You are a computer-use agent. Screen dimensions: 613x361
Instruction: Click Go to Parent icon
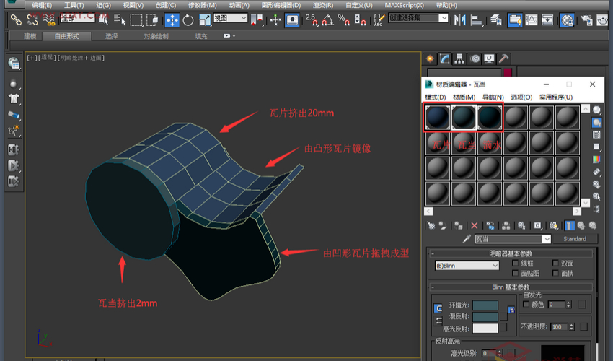pyautogui.click(x=581, y=225)
